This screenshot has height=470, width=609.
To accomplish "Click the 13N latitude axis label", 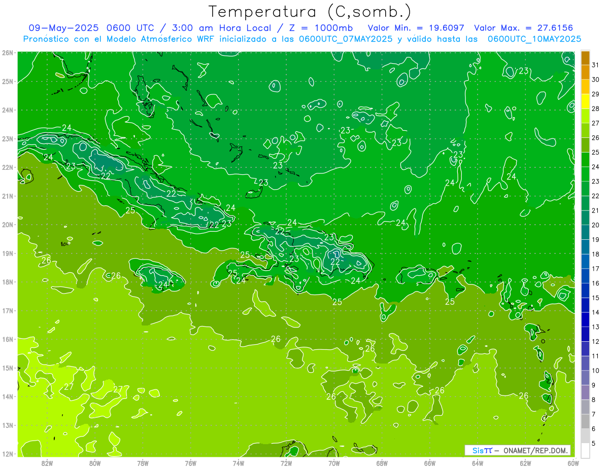I will pos(8,425).
